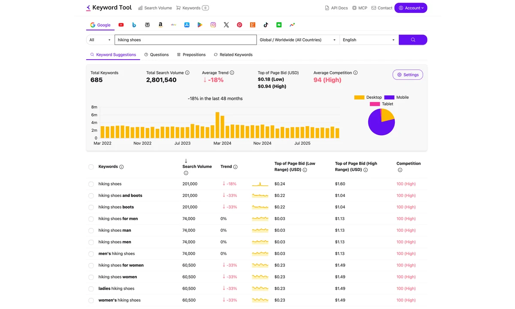This screenshot has width=515, height=309.
Task: Switch to the TikTok platform icon
Action: [x=266, y=25]
